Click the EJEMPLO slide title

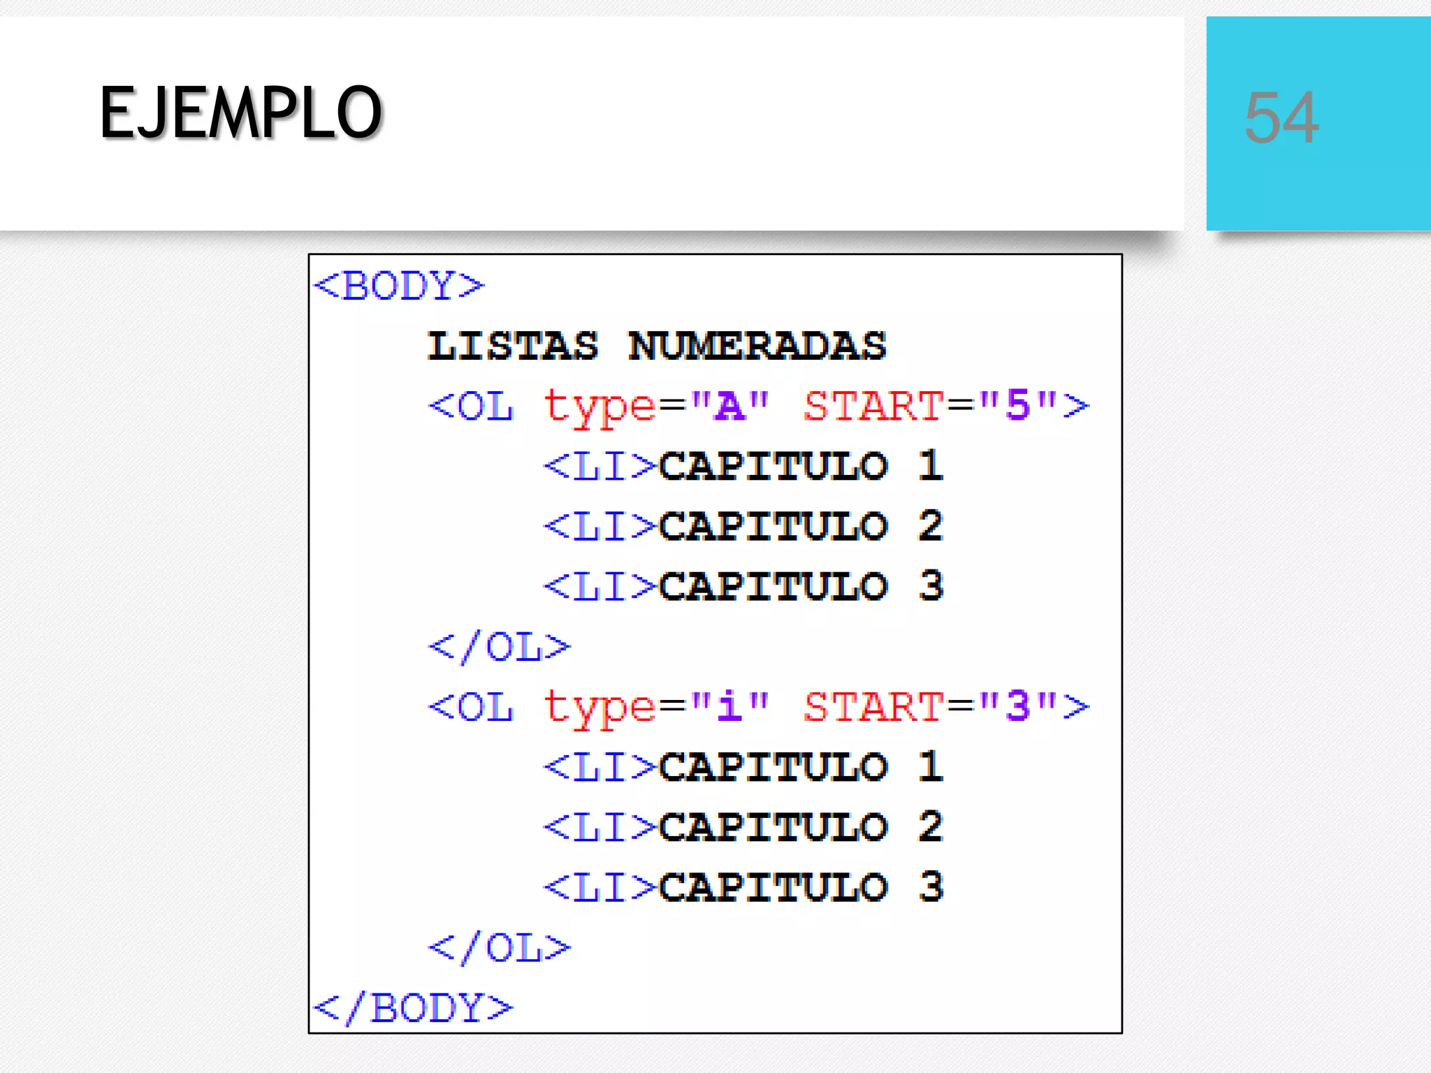tap(241, 112)
